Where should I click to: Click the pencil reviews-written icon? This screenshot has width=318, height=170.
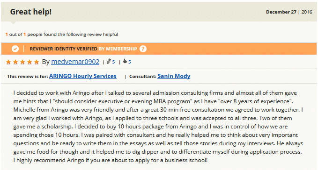click(109, 62)
